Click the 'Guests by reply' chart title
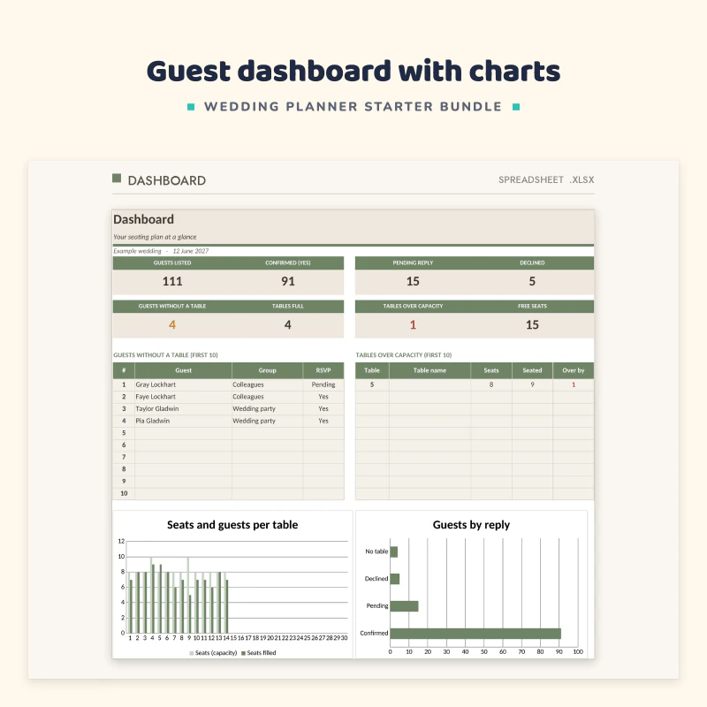This screenshot has width=707, height=707. click(x=471, y=525)
